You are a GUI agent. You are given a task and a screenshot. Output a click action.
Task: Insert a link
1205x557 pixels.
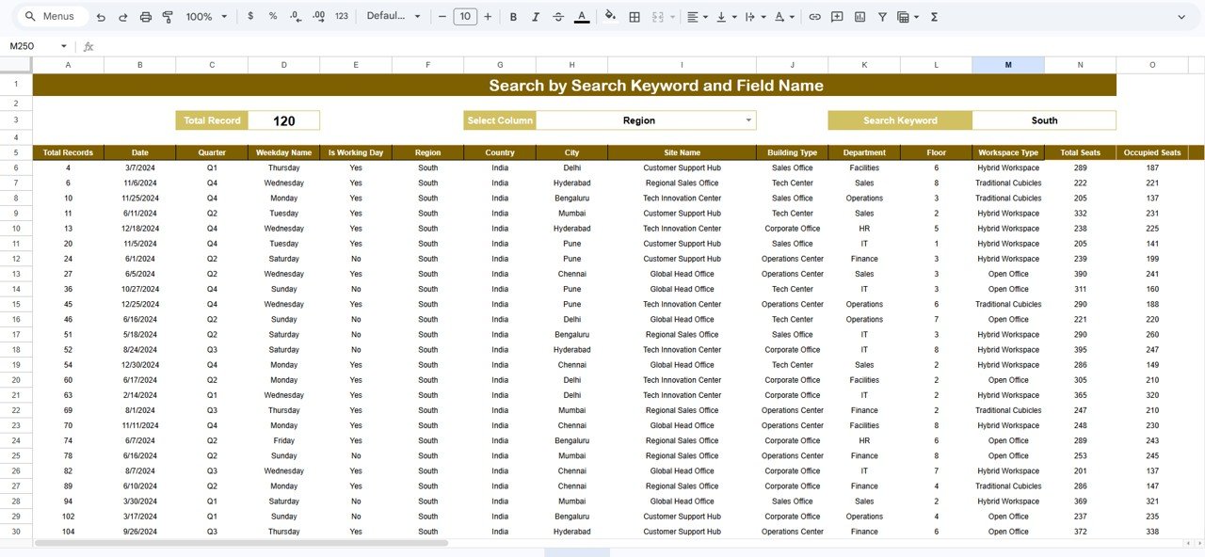point(814,16)
